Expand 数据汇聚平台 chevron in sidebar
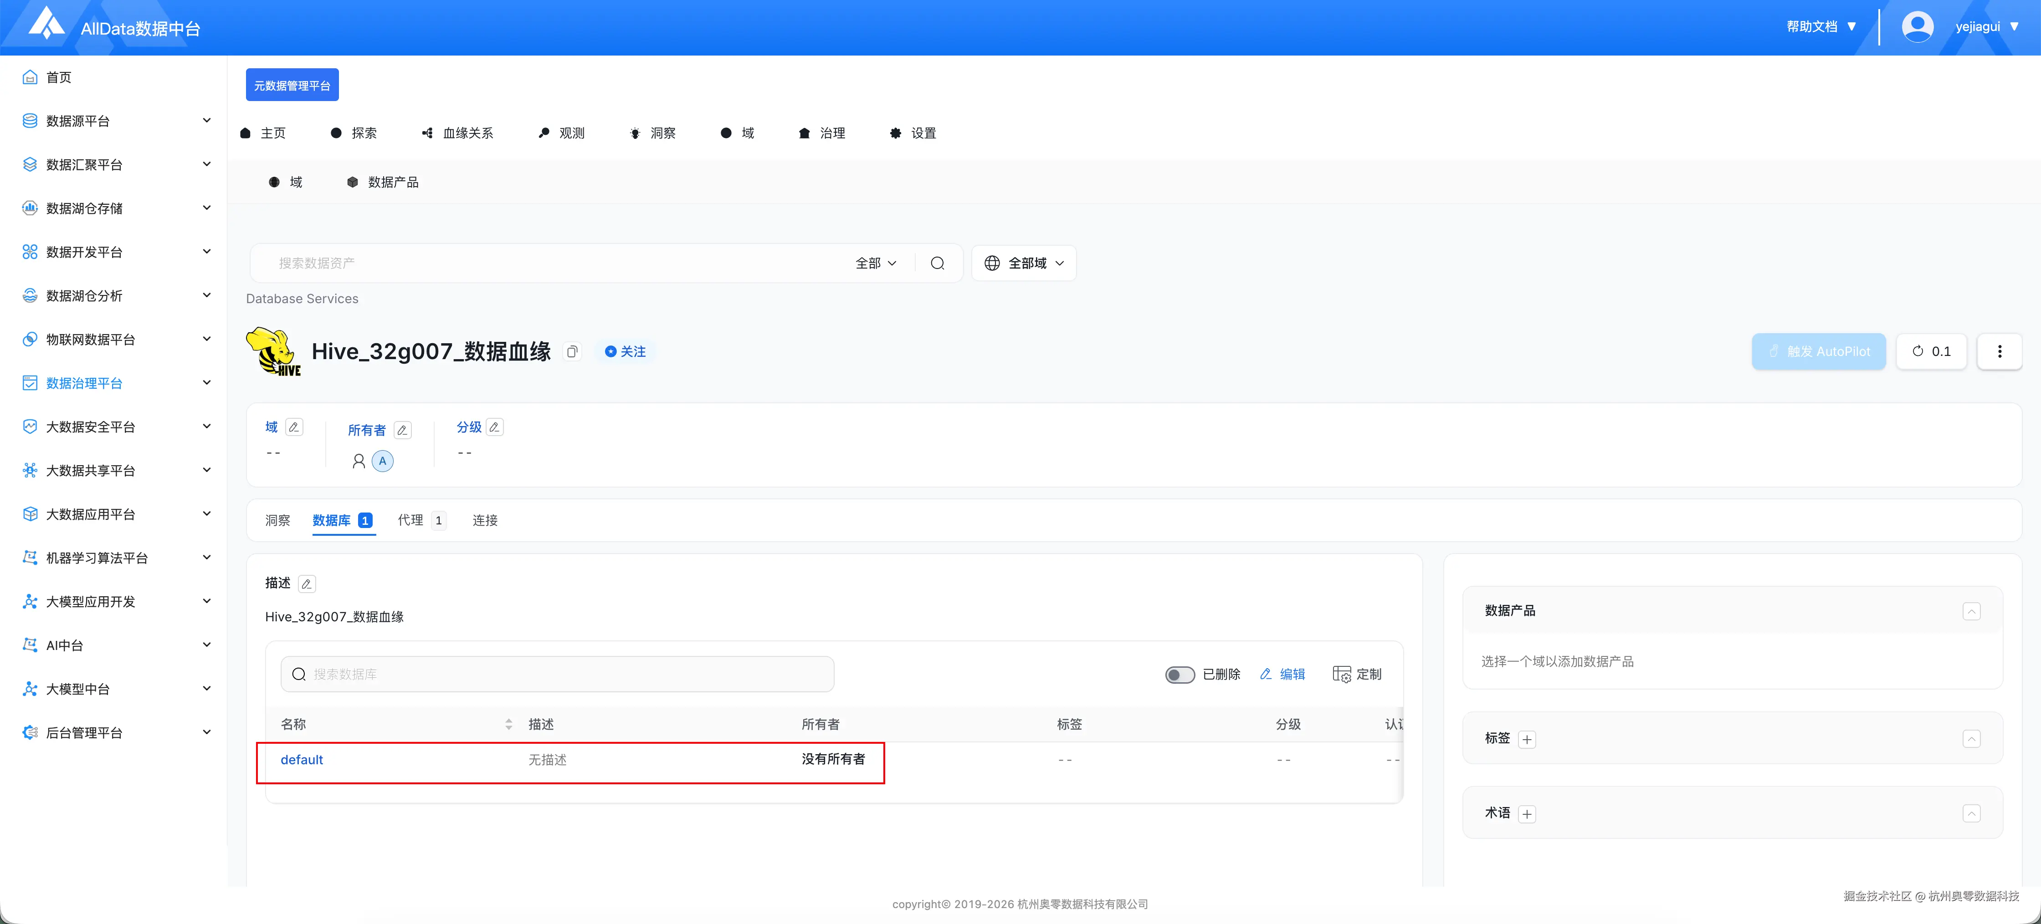This screenshot has height=924, width=2041. click(207, 164)
